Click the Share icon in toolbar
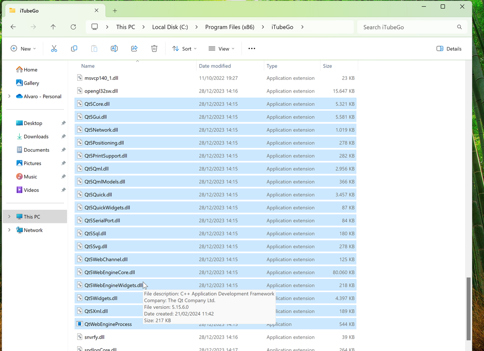Viewport: 484px width, 351px height. tap(134, 49)
